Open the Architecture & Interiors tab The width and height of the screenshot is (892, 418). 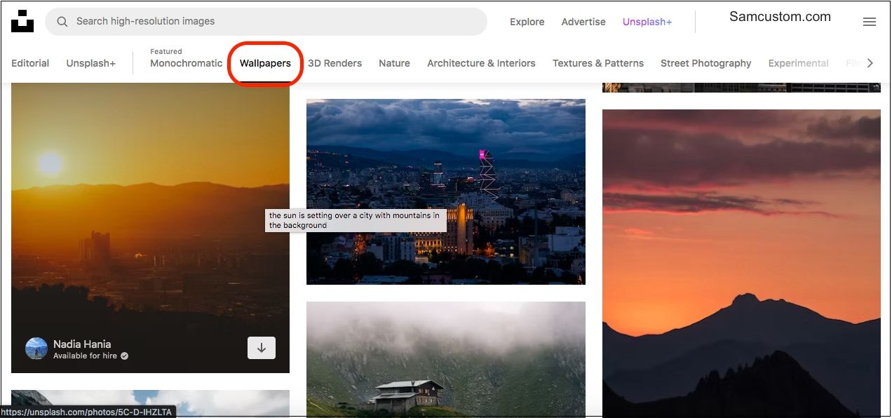(x=481, y=63)
